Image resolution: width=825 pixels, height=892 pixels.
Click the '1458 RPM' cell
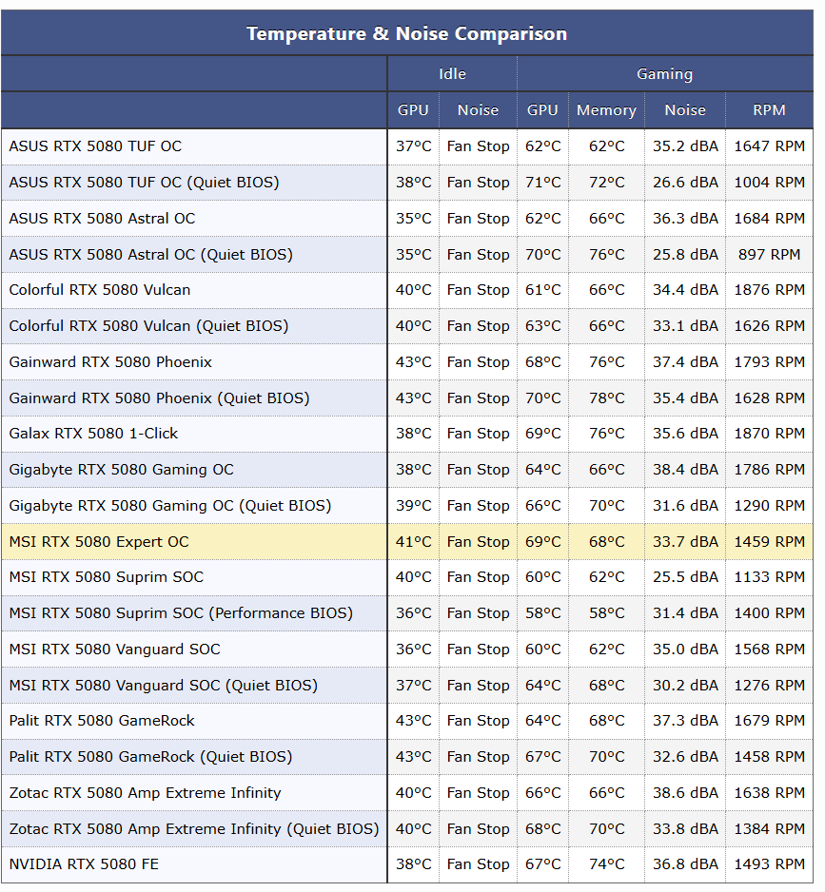click(x=769, y=757)
